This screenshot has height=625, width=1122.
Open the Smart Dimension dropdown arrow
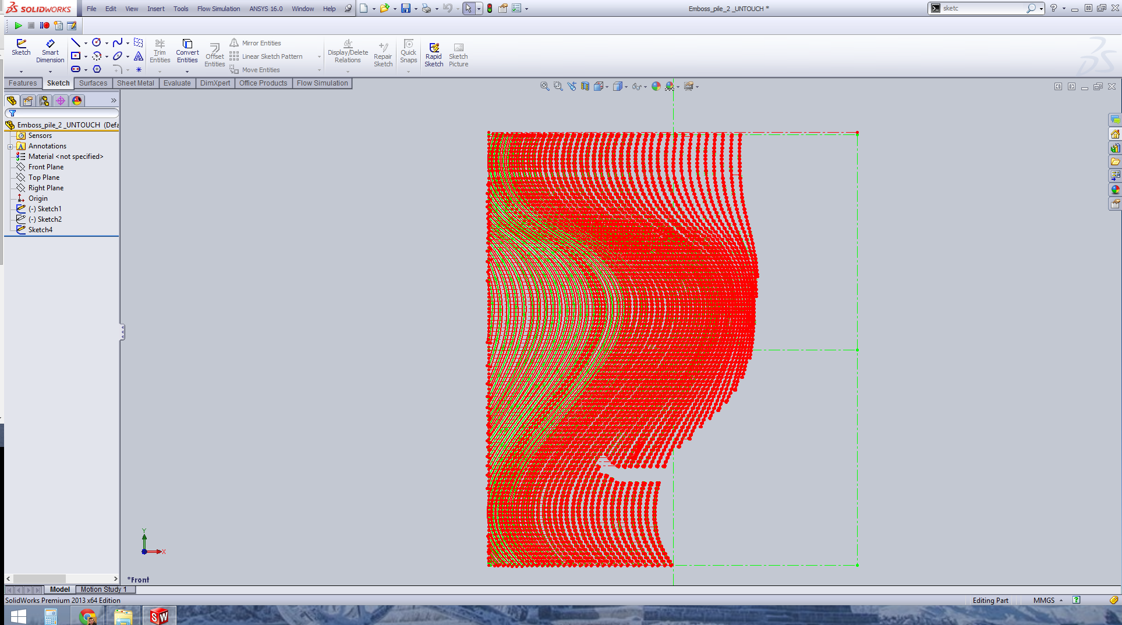50,72
